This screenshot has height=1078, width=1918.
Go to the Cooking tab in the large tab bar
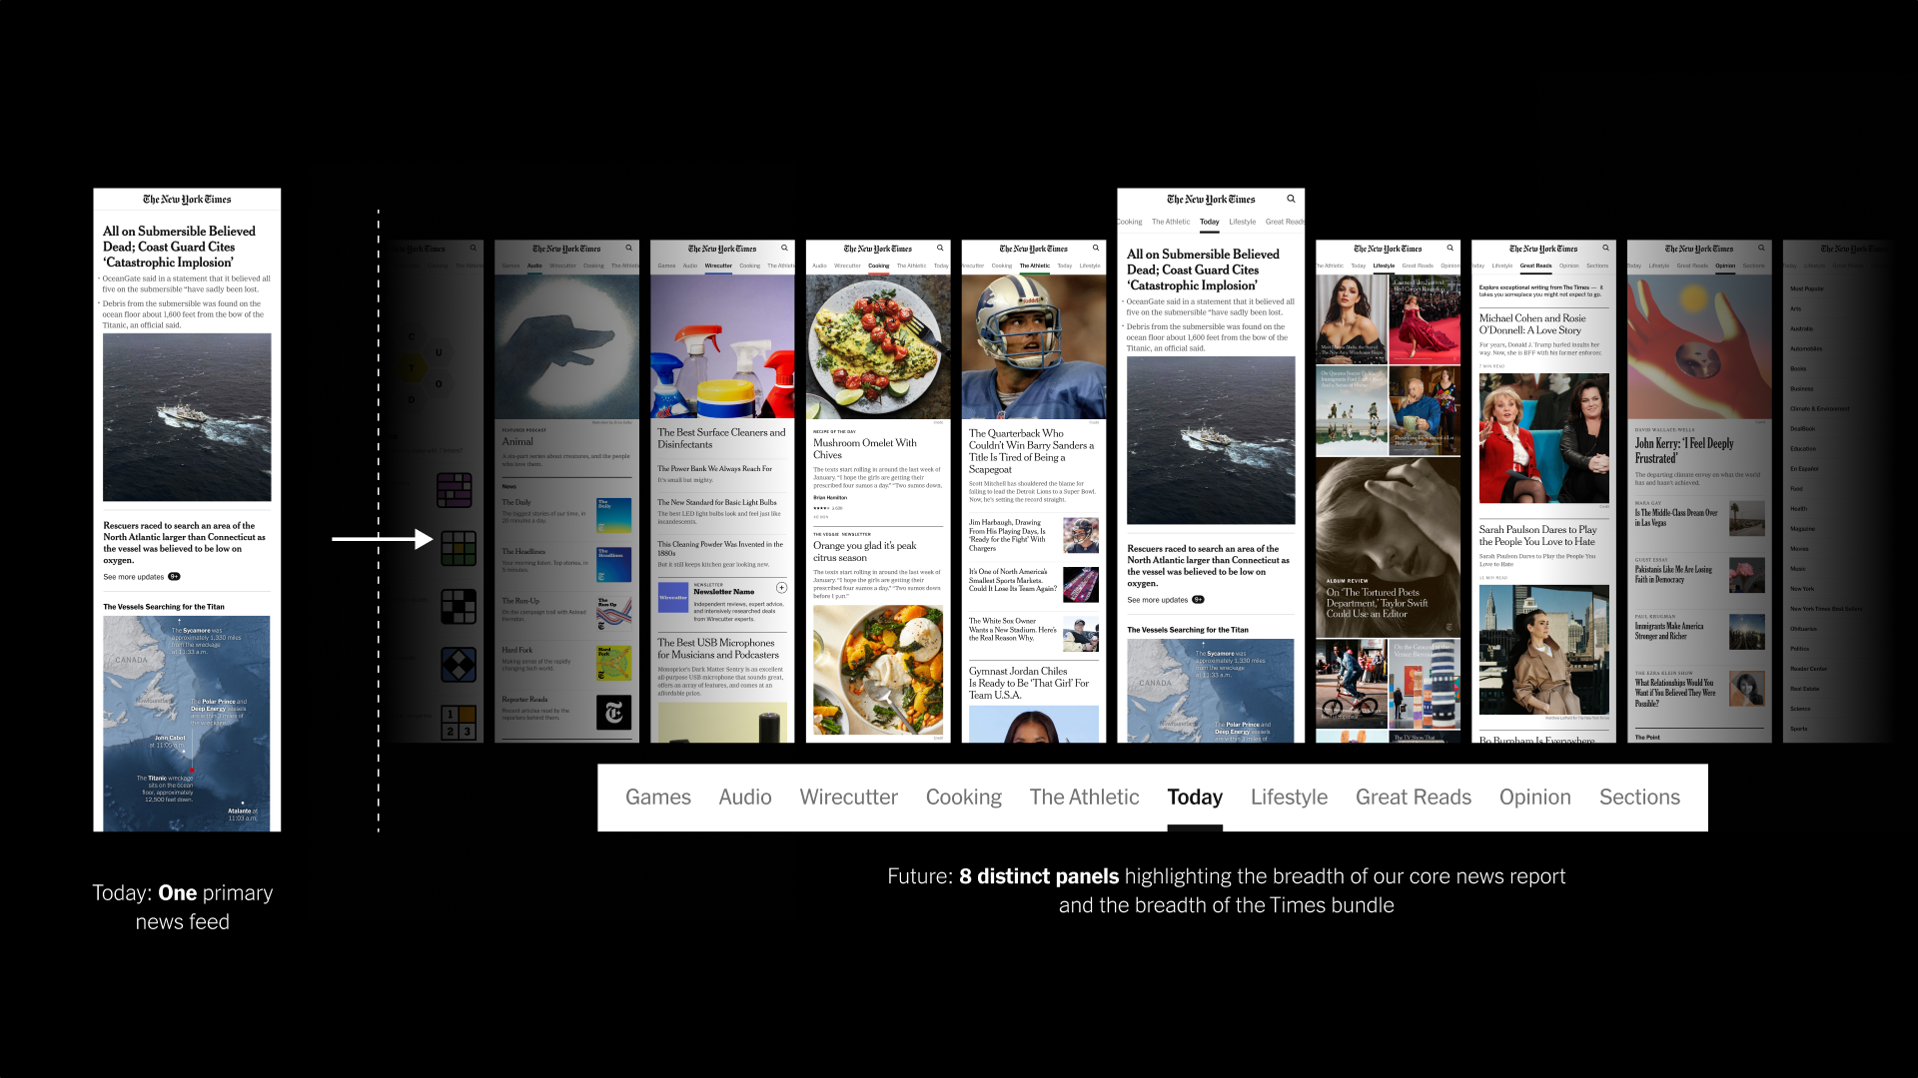click(x=964, y=797)
